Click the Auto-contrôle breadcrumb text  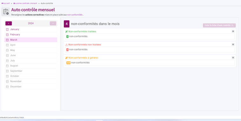(47, 3)
